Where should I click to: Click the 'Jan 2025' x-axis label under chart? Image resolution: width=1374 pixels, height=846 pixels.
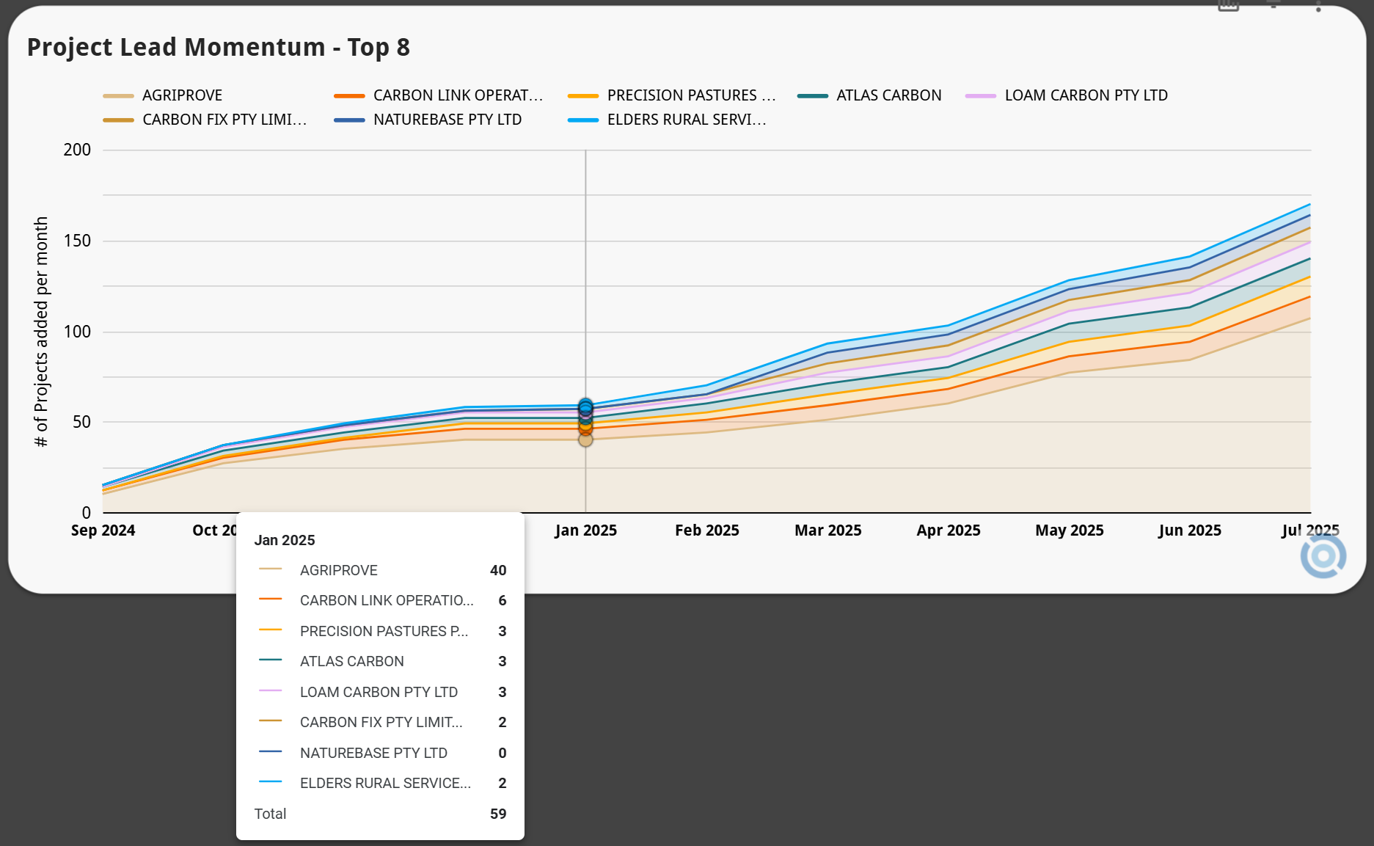coord(585,530)
